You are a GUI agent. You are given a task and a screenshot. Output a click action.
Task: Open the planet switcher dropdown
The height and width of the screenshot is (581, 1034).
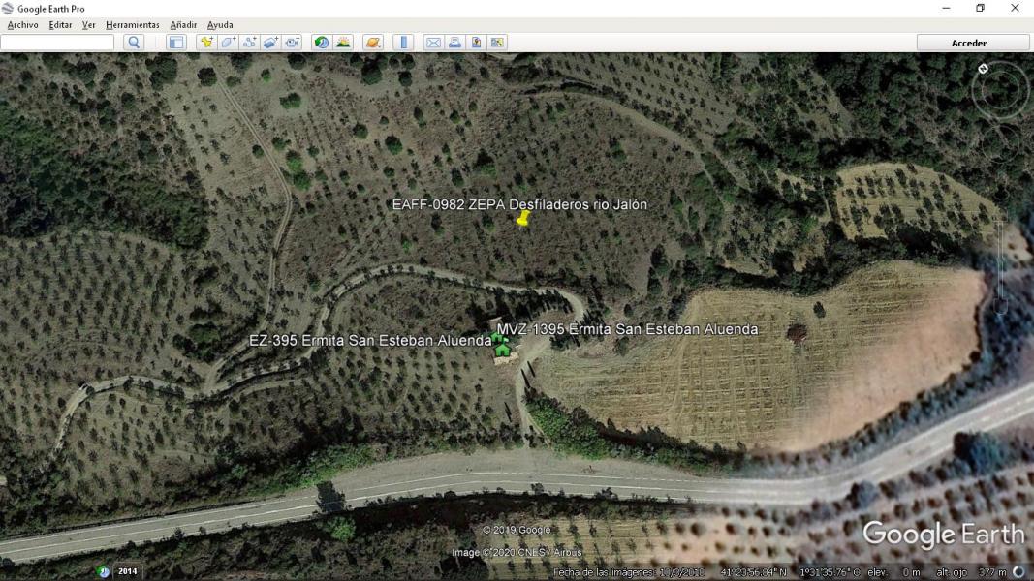373,43
